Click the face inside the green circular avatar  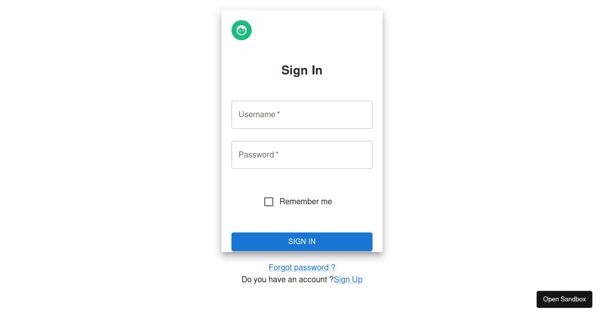242,30
